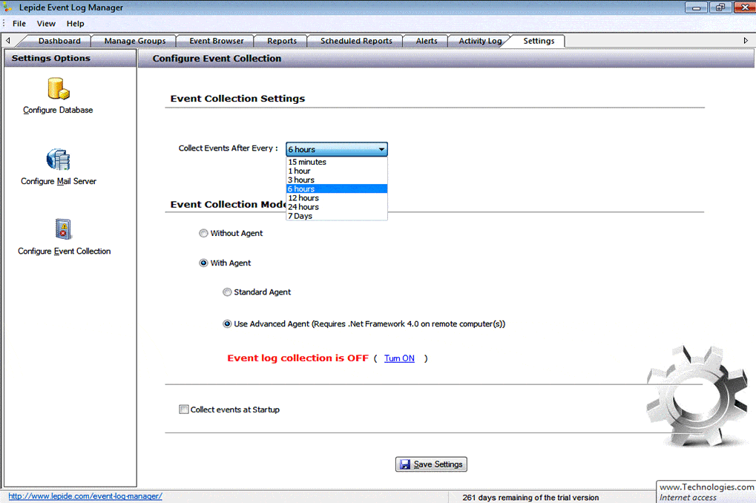
Task: Switch to the Dashboard tab
Action: click(59, 41)
